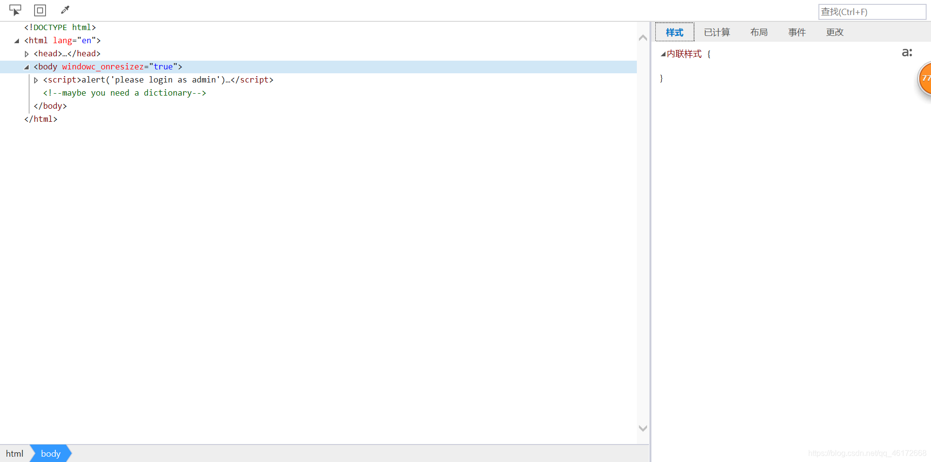Viewport: 931px width, 462px height.
Task: Collapse the 内联样式 inline style rule
Action: 663,54
